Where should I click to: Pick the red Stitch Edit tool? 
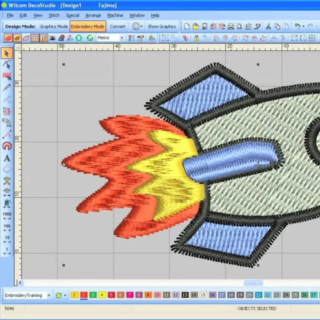pyautogui.click(x=7, y=76)
